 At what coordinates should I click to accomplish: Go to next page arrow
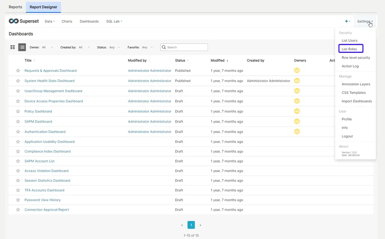200,225
